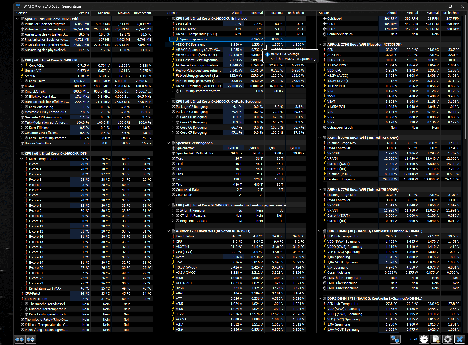
Task: Expand Core C6 Belegung
Action: (173, 128)
